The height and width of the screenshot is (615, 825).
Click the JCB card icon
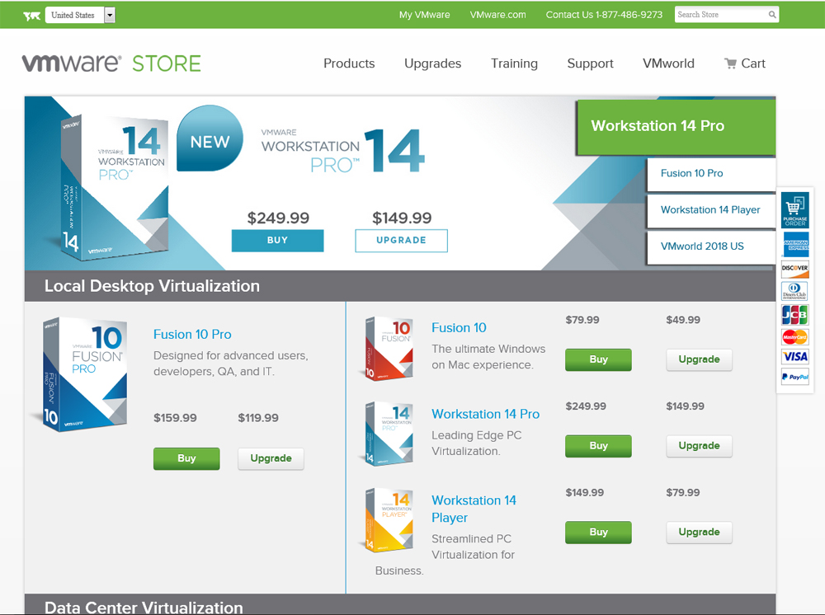pyautogui.click(x=795, y=314)
